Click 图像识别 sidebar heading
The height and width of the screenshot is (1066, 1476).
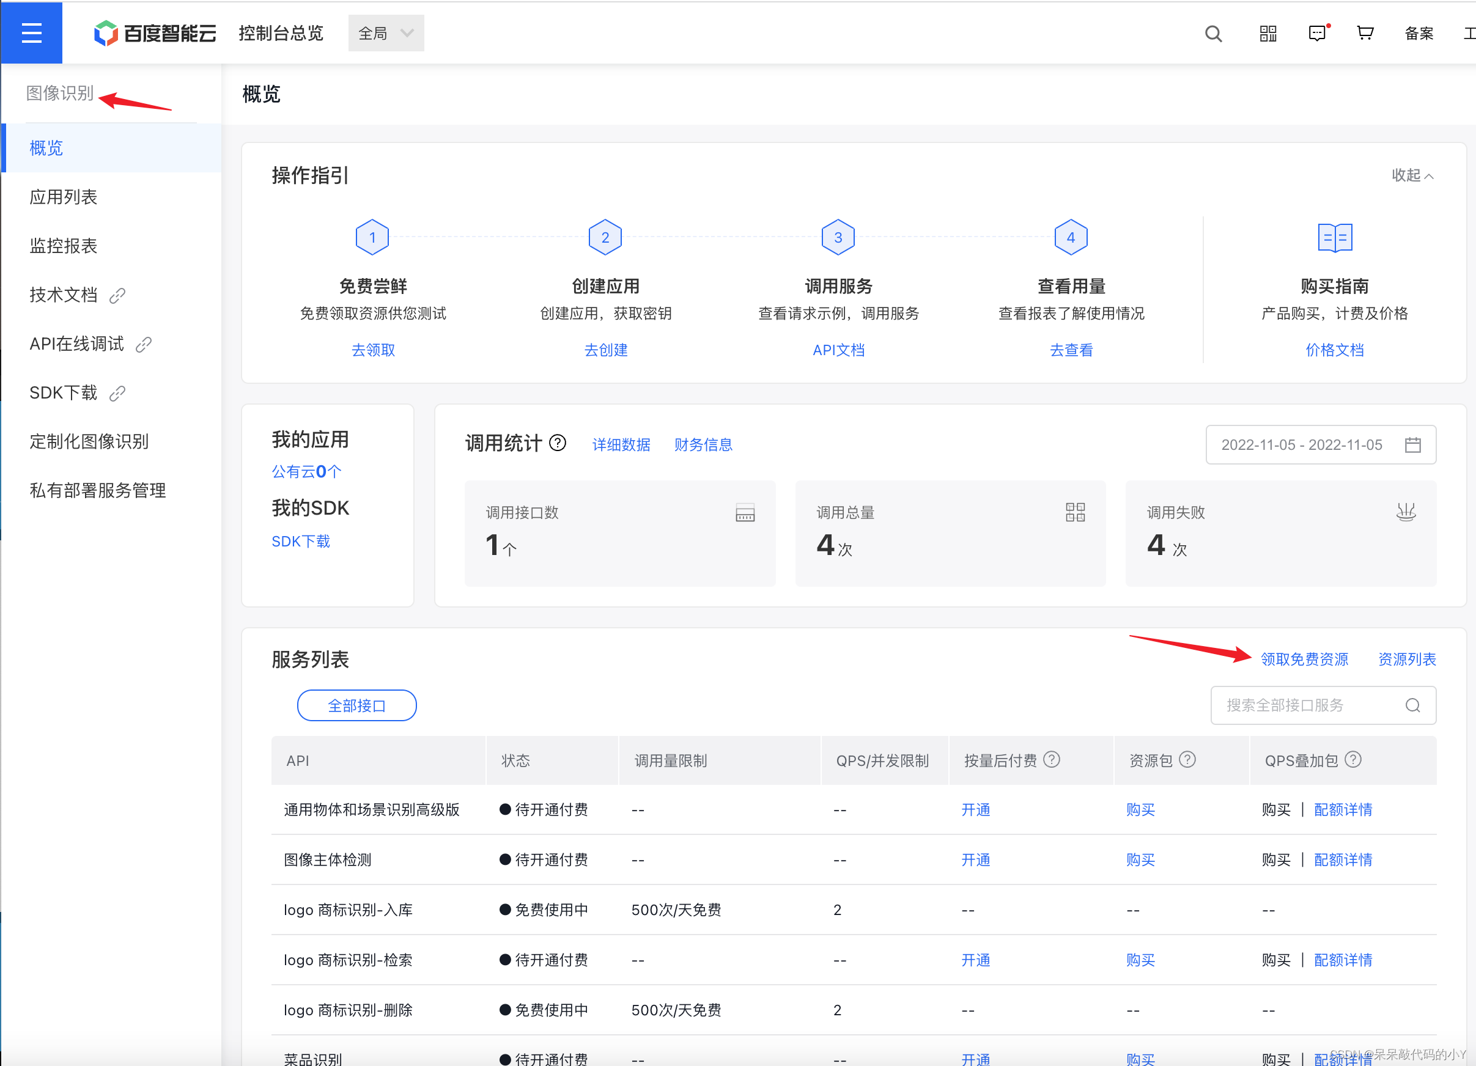(x=60, y=94)
